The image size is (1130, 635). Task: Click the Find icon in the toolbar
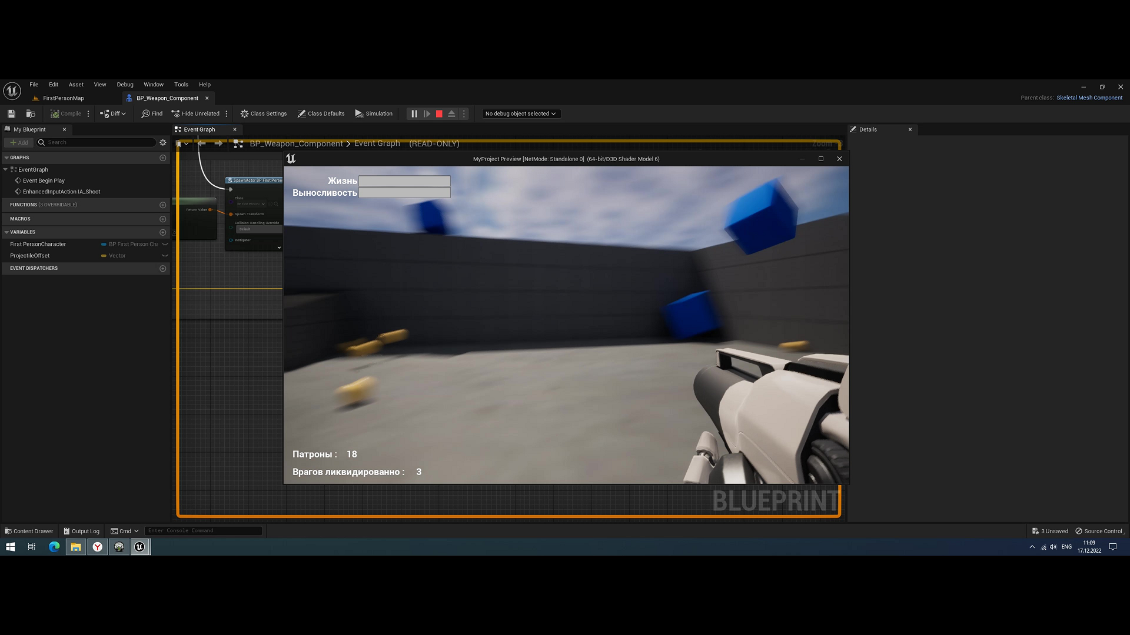click(152, 113)
